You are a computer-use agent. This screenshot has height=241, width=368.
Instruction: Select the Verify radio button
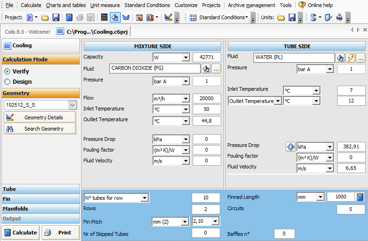pyautogui.click(x=7, y=72)
